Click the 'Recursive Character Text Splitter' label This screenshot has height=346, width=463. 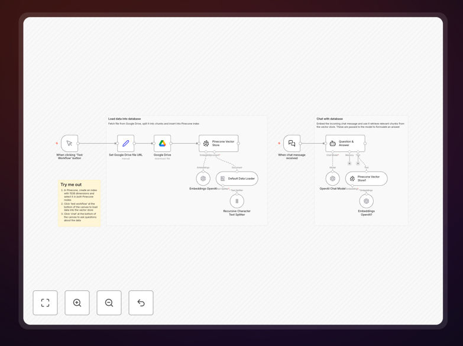tap(237, 213)
